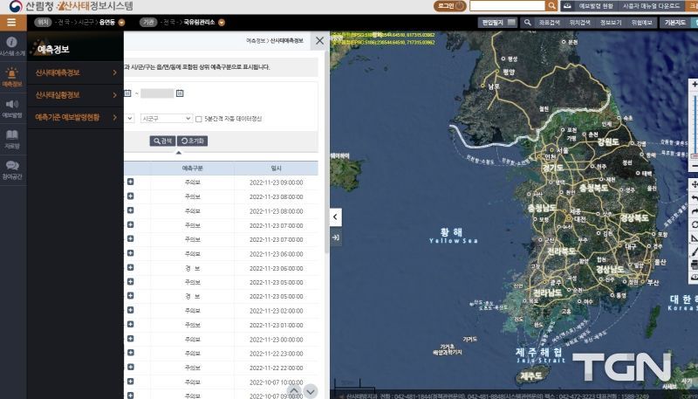Expand 산사태예측정보 submenu chevron
The image size is (698, 399).
click(114, 72)
